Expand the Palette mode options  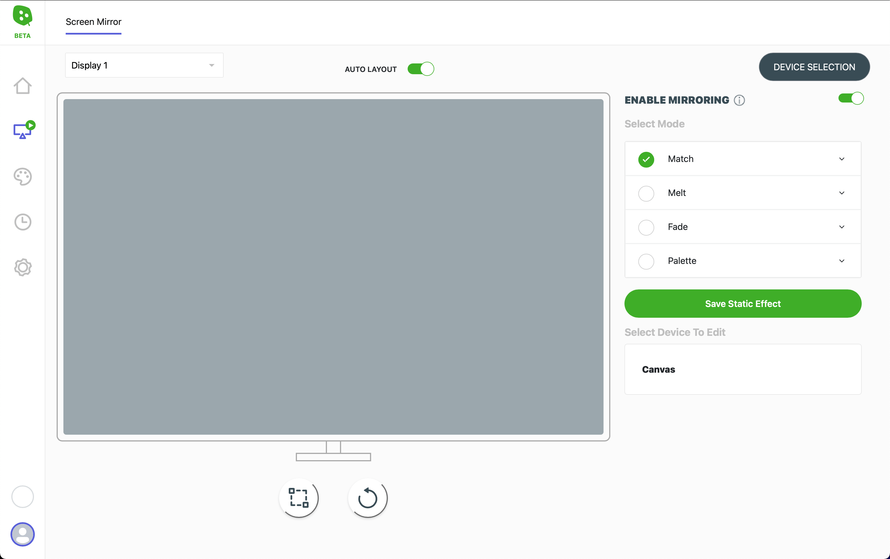pos(842,261)
